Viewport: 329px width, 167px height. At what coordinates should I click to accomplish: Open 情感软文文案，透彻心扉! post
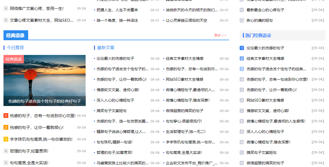[x=118, y=90]
